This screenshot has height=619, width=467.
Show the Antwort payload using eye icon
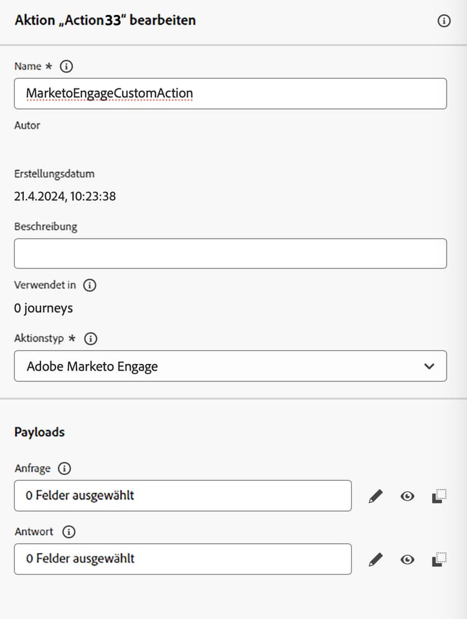[x=407, y=559]
